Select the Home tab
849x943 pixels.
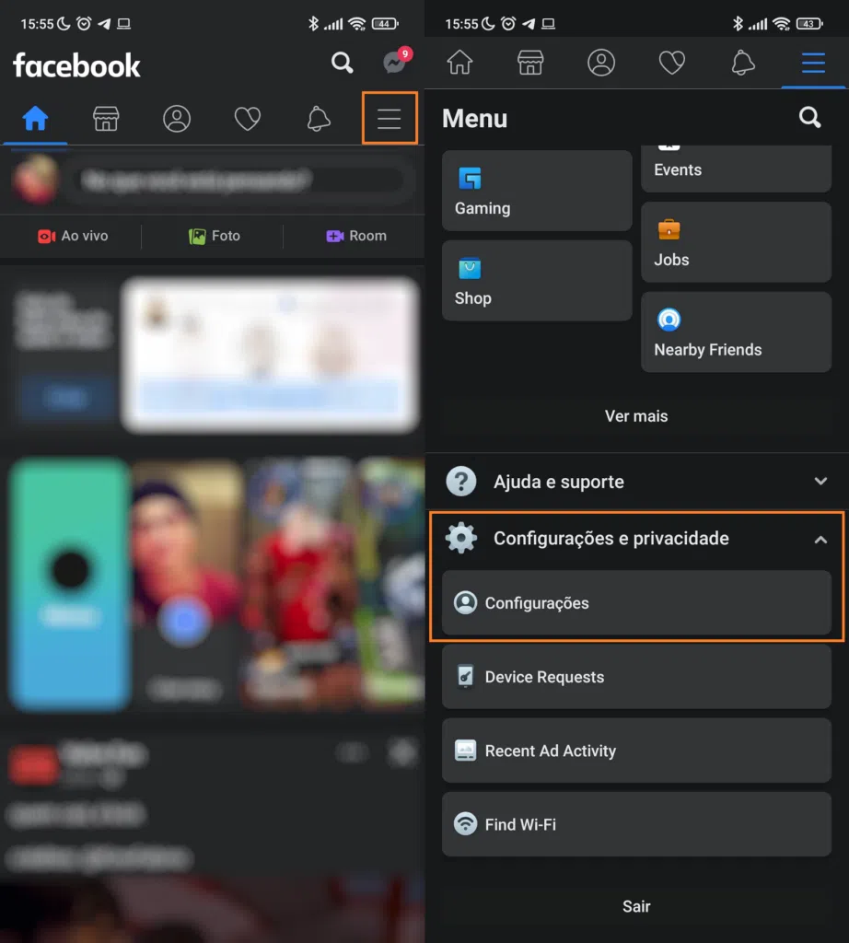tap(35, 119)
